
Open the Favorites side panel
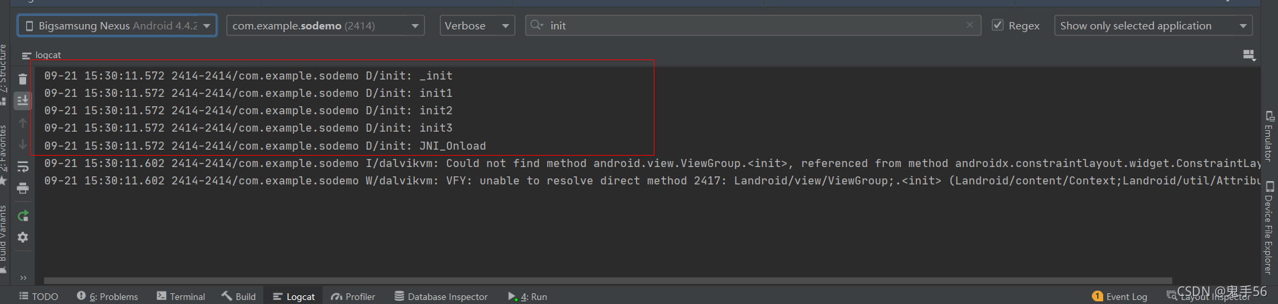[4, 154]
